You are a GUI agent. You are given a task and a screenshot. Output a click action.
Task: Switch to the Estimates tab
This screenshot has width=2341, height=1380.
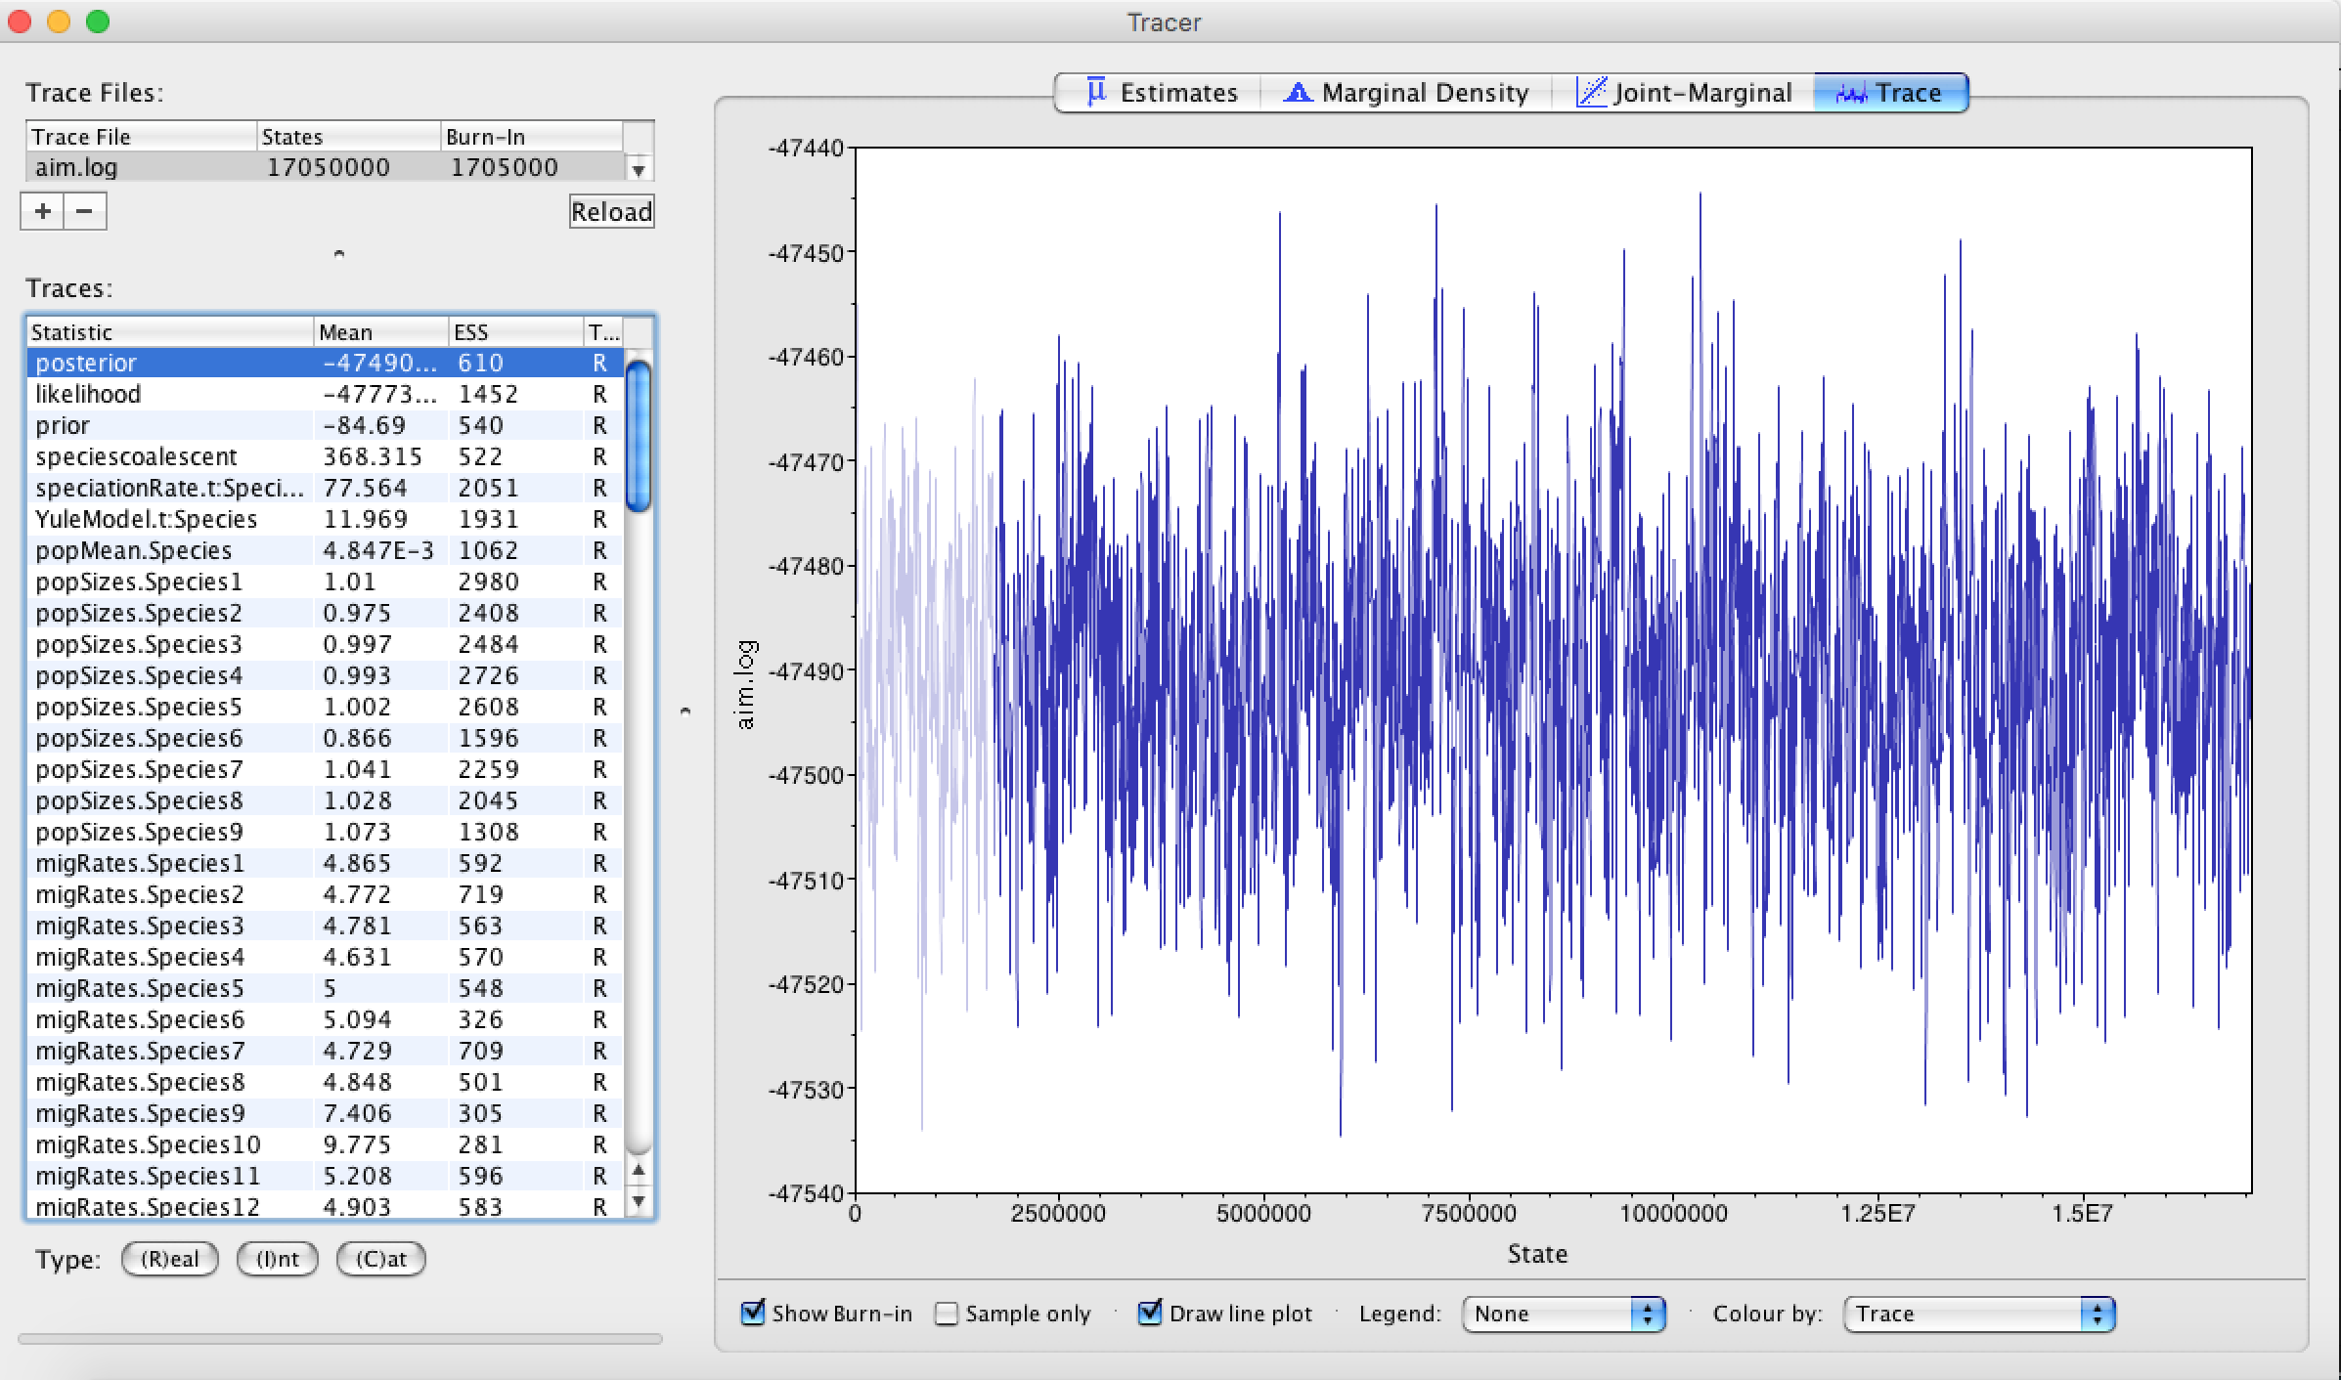click(1177, 93)
